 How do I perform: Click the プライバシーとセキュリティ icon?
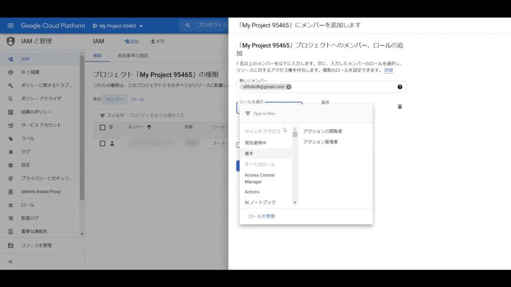(x=10, y=179)
